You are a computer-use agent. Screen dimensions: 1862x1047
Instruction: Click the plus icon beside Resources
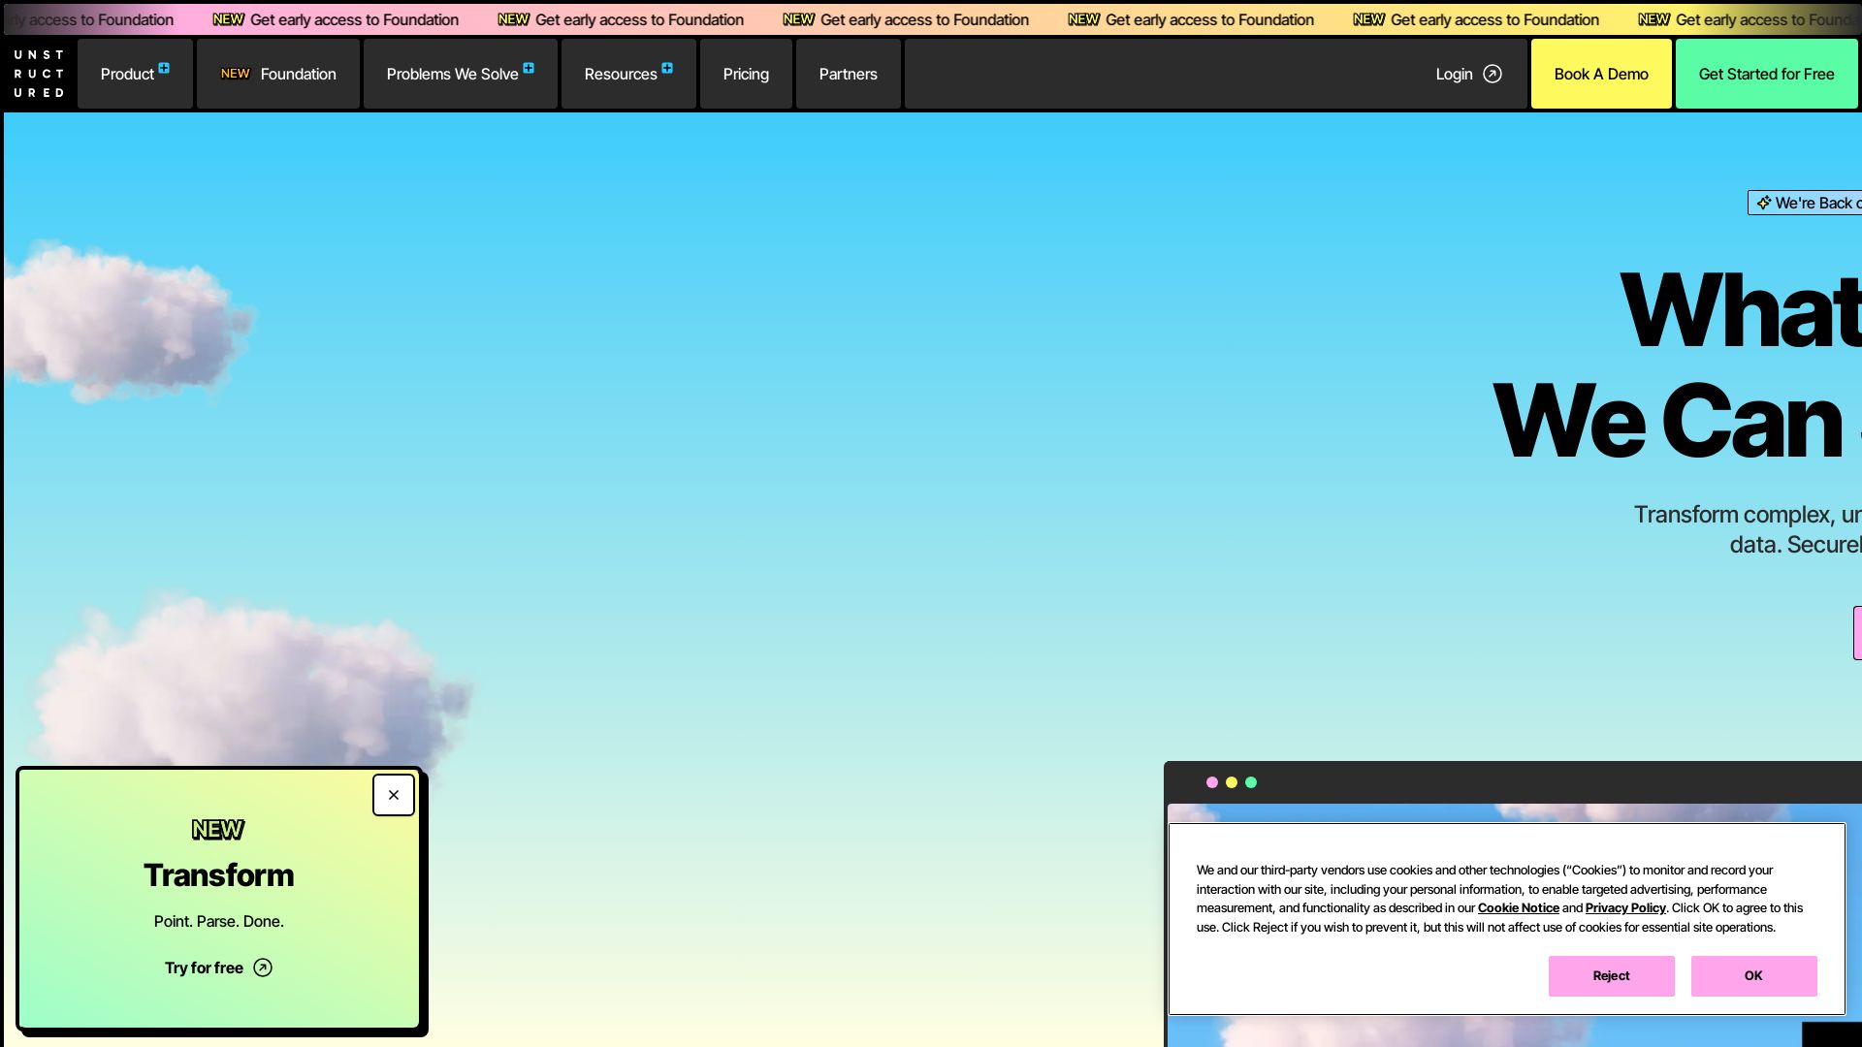point(667,68)
